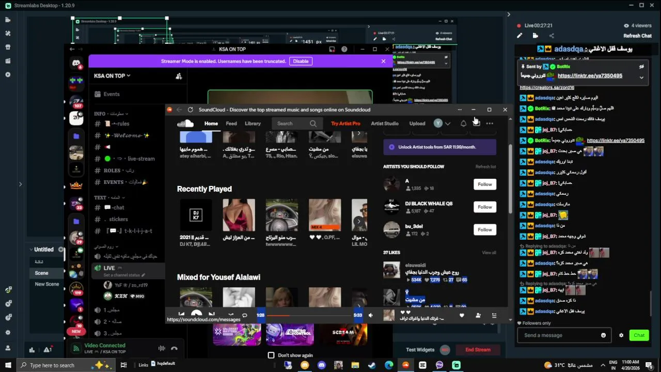Collapse Discord INFO category

[x=111, y=114]
